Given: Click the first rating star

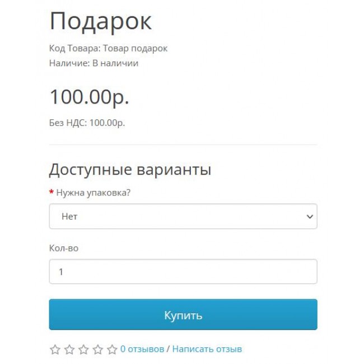Looking at the screenshot, I should (55, 349).
